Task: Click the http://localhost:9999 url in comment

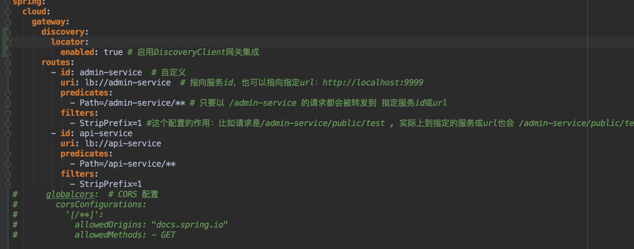Action: pyautogui.click(x=373, y=83)
